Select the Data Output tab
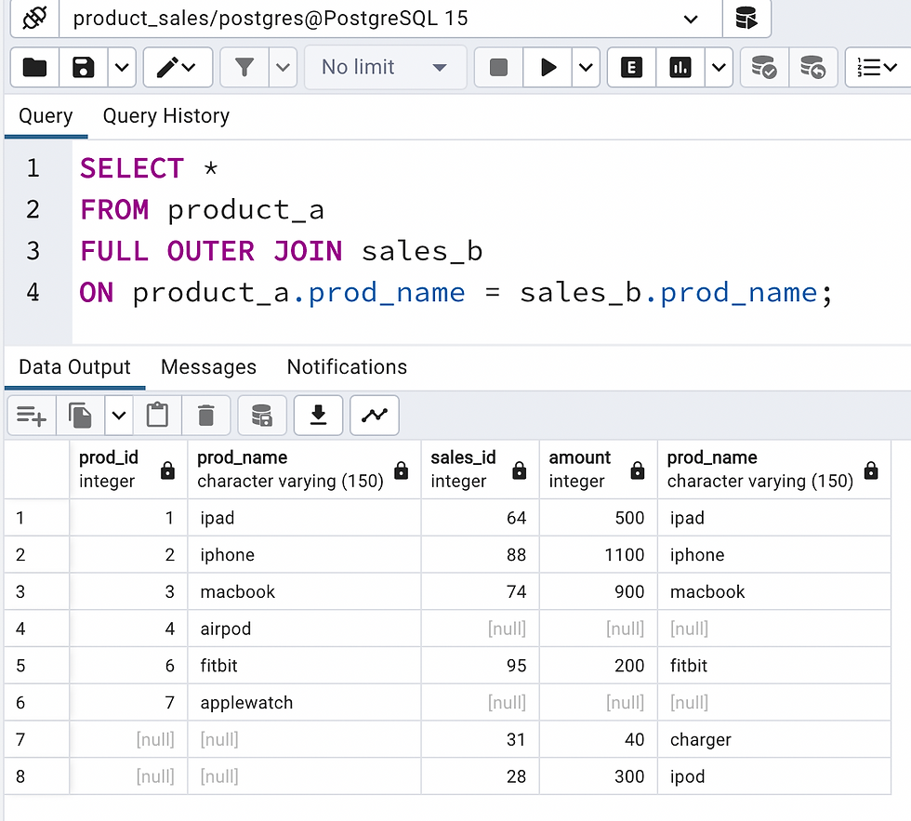The height and width of the screenshot is (821, 911). 74,367
